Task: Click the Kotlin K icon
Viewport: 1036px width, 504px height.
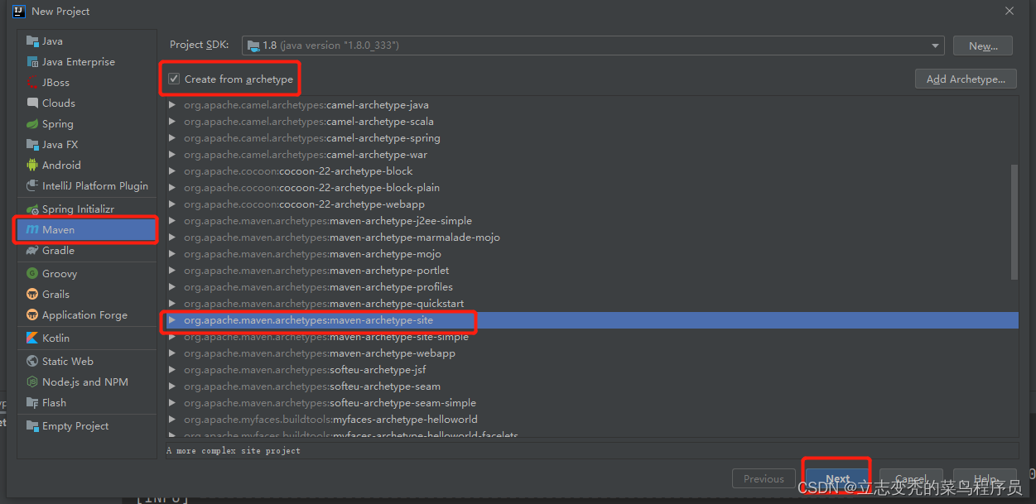Action: (32, 338)
